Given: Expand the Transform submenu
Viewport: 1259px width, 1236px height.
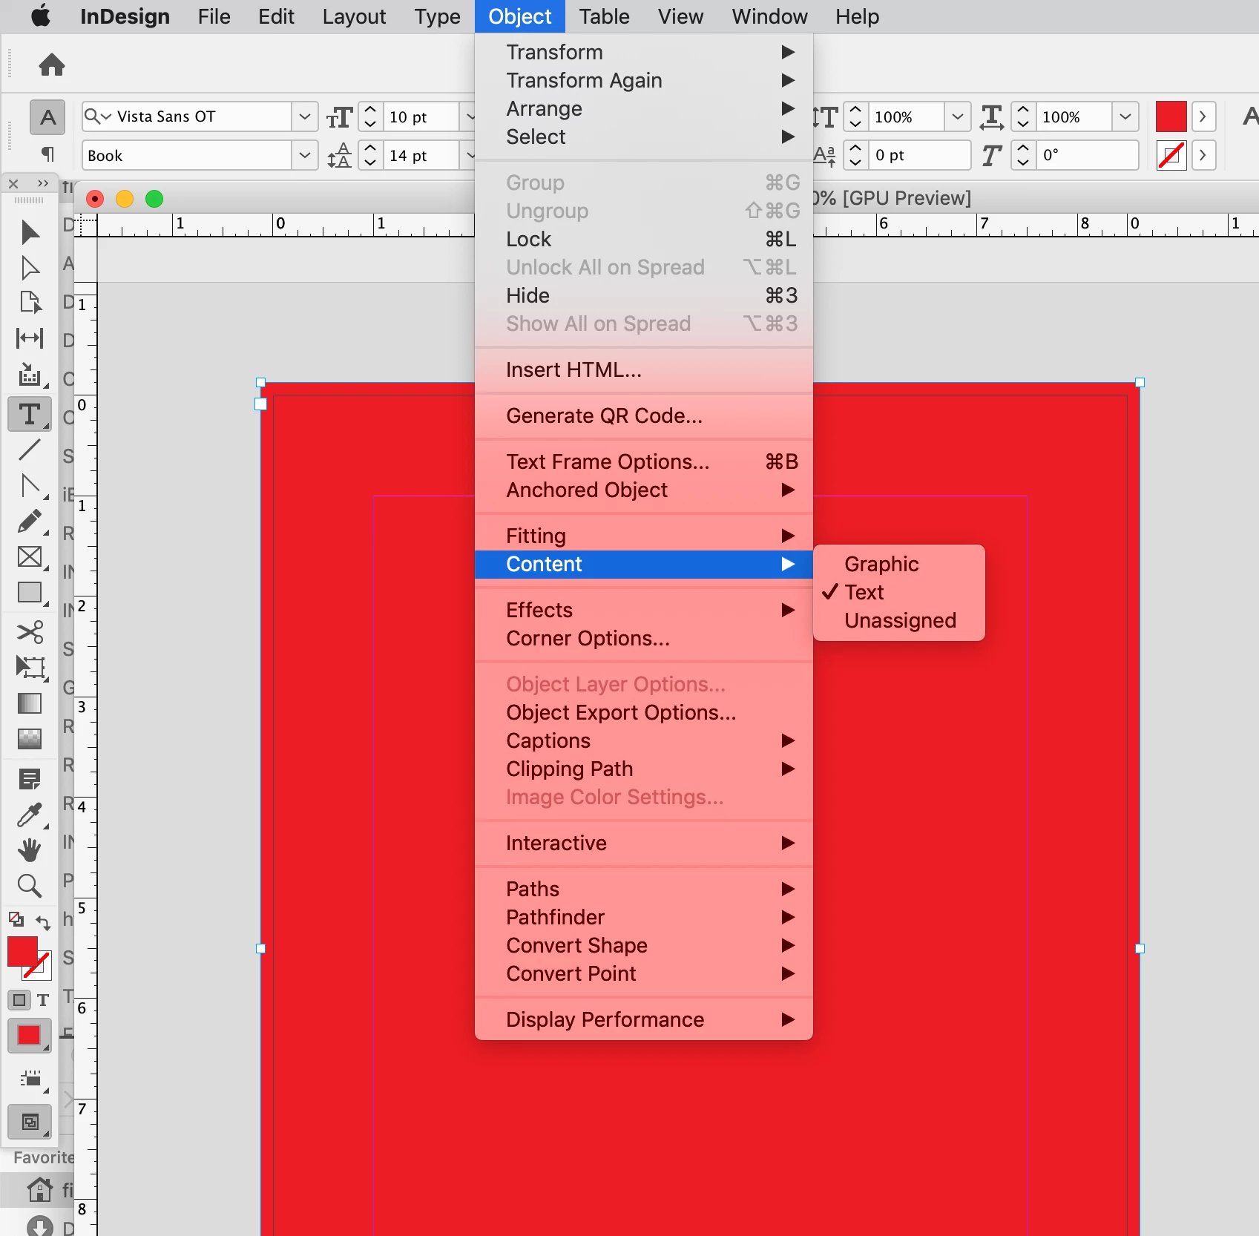Looking at the screenshot, I should 644,52.
